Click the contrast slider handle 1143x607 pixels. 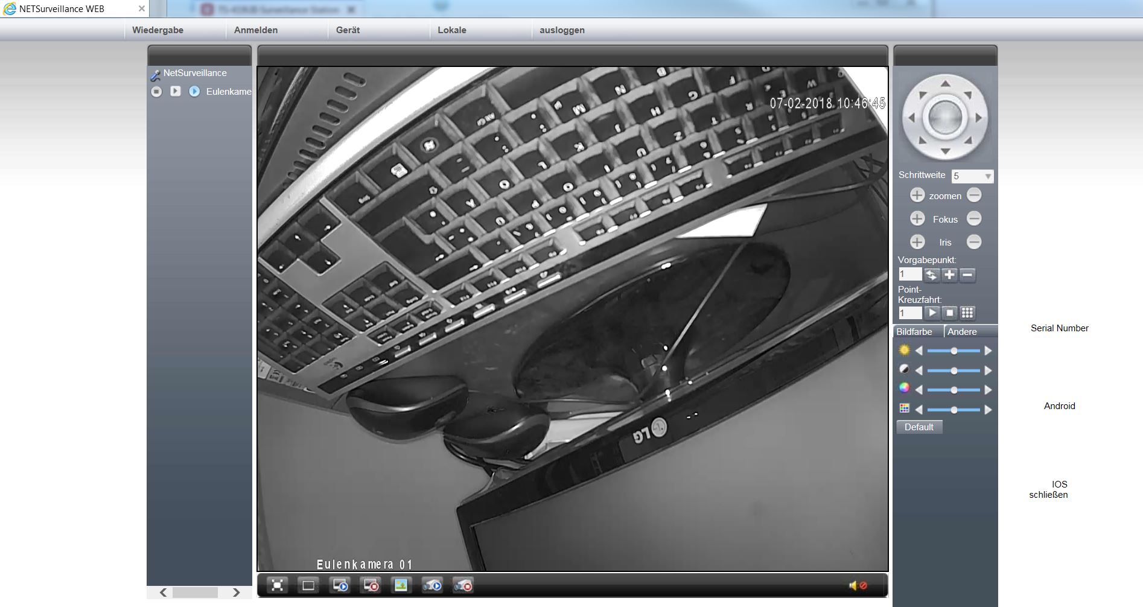tap(954, 370)
